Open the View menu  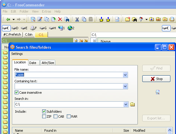pos(35,11)
